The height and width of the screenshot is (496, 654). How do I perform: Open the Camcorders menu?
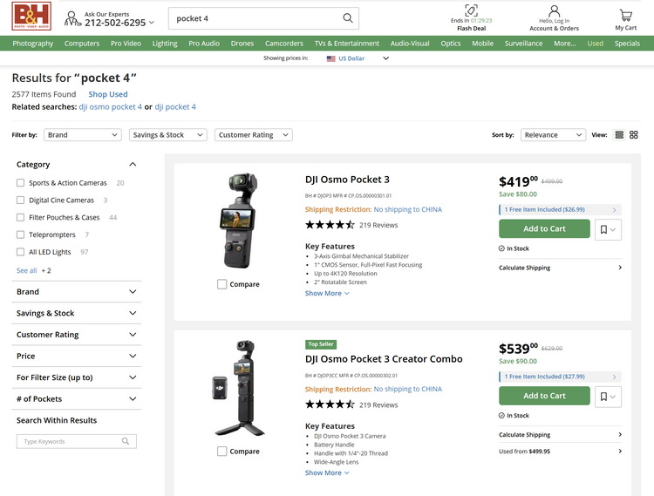click(284, 44)
